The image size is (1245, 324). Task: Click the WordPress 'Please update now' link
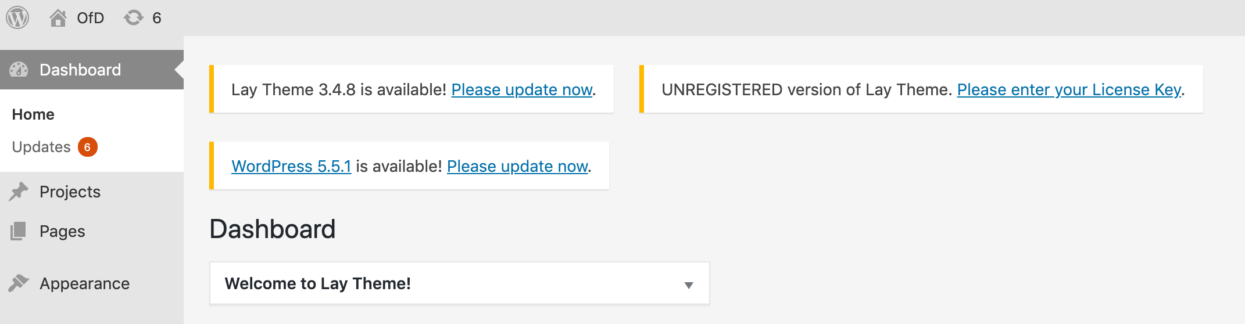tap(517, 166)
